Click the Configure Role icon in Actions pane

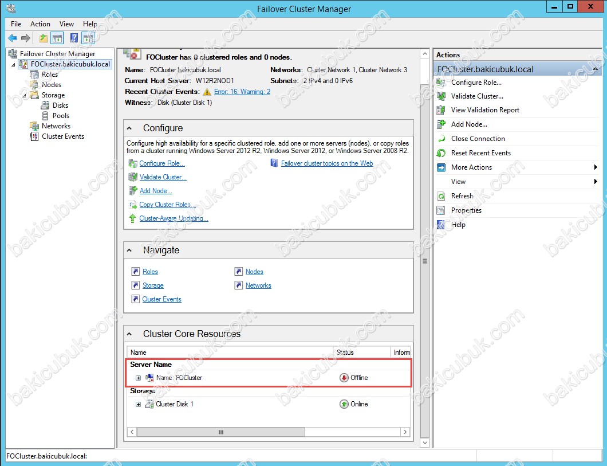[441, 83]
